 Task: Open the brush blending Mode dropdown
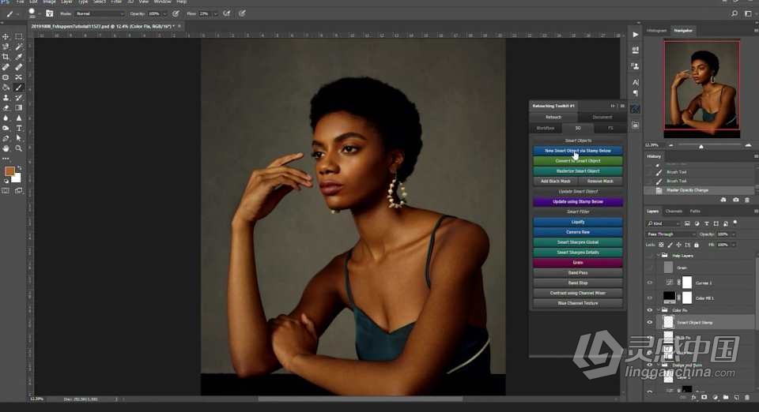(x=100, y=13)
